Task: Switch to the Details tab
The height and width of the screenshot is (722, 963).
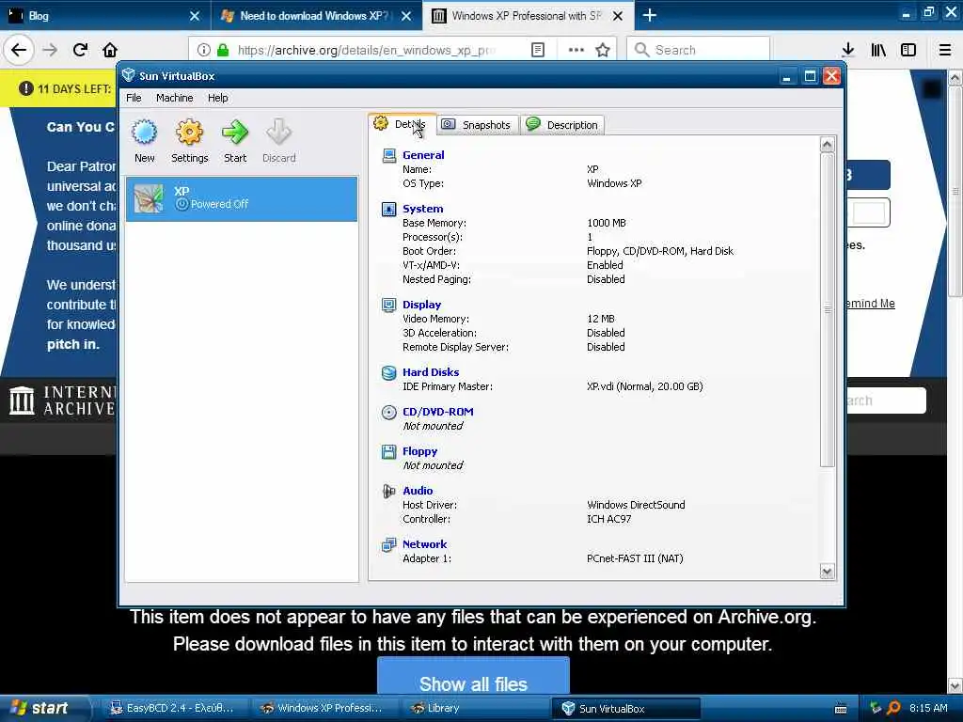Action: pyautogui.click(x=403, y=124)
